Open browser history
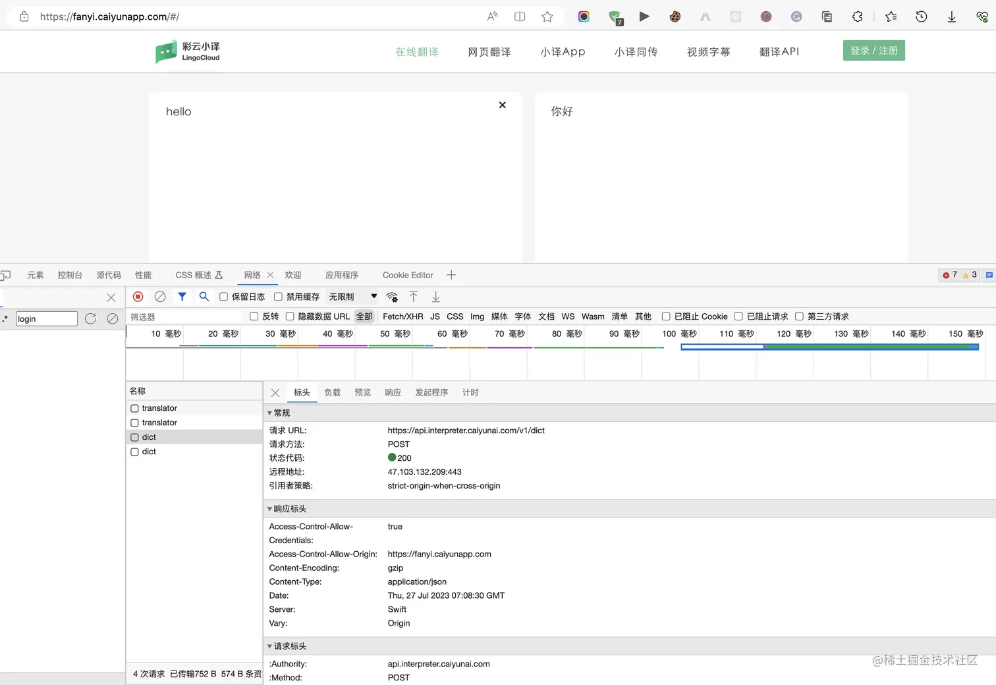The image size is (996, 685). tap(922, 16)
